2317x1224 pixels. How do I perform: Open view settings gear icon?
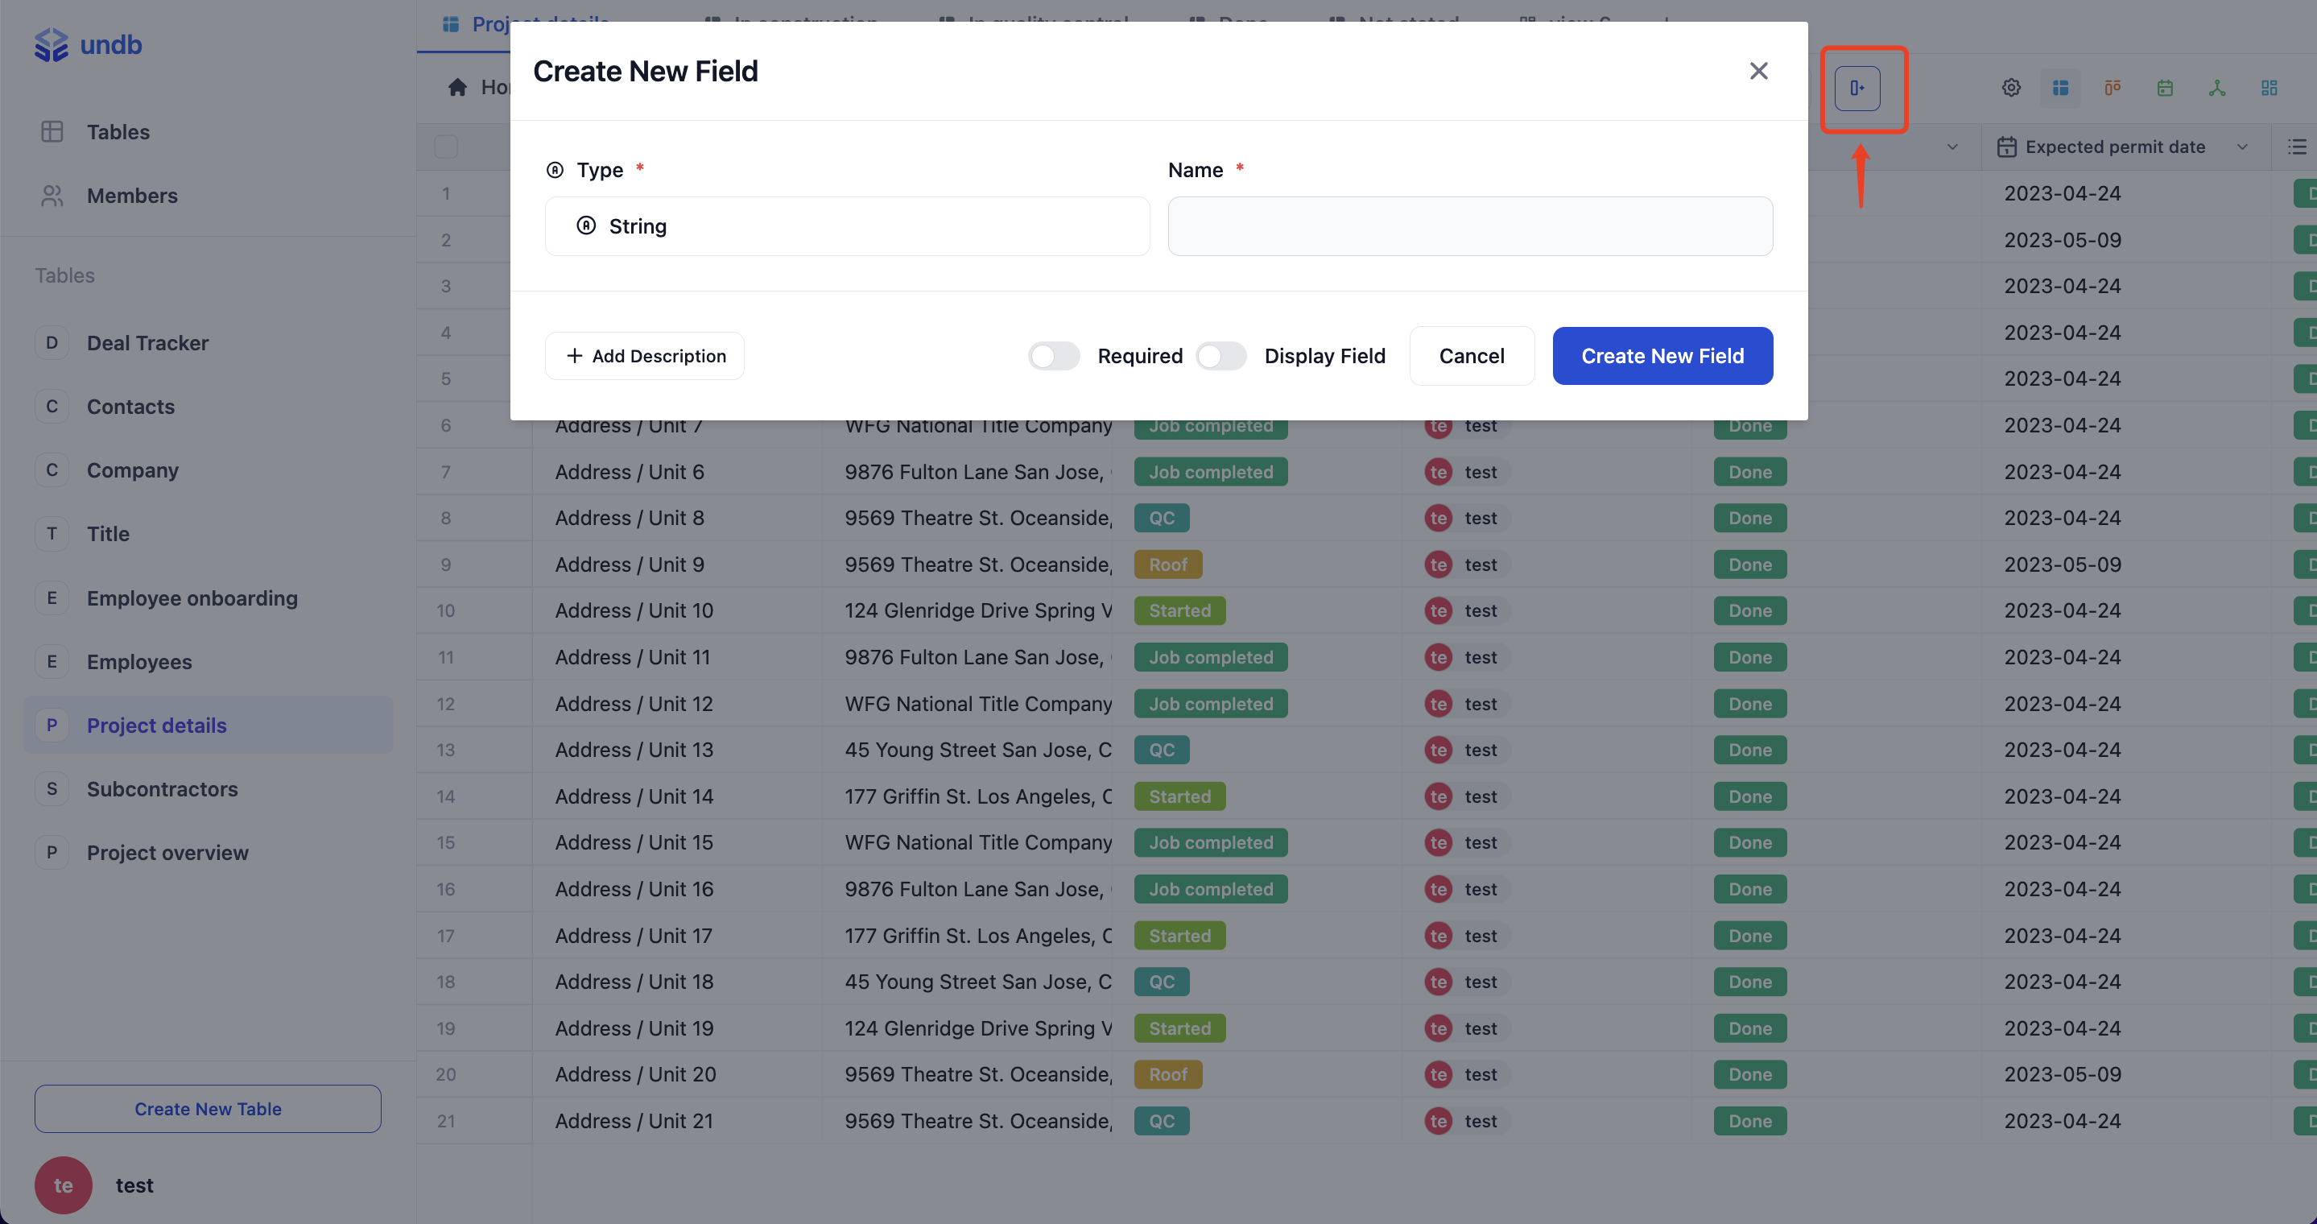point(2011,88)
